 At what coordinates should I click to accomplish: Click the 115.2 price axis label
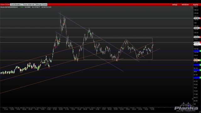coord(196,39)
